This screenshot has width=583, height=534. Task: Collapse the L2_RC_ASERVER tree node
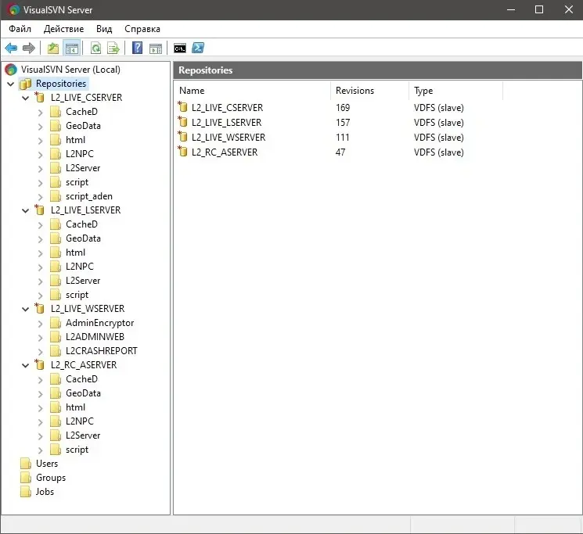pyautogui.click(x=25, y=365)
